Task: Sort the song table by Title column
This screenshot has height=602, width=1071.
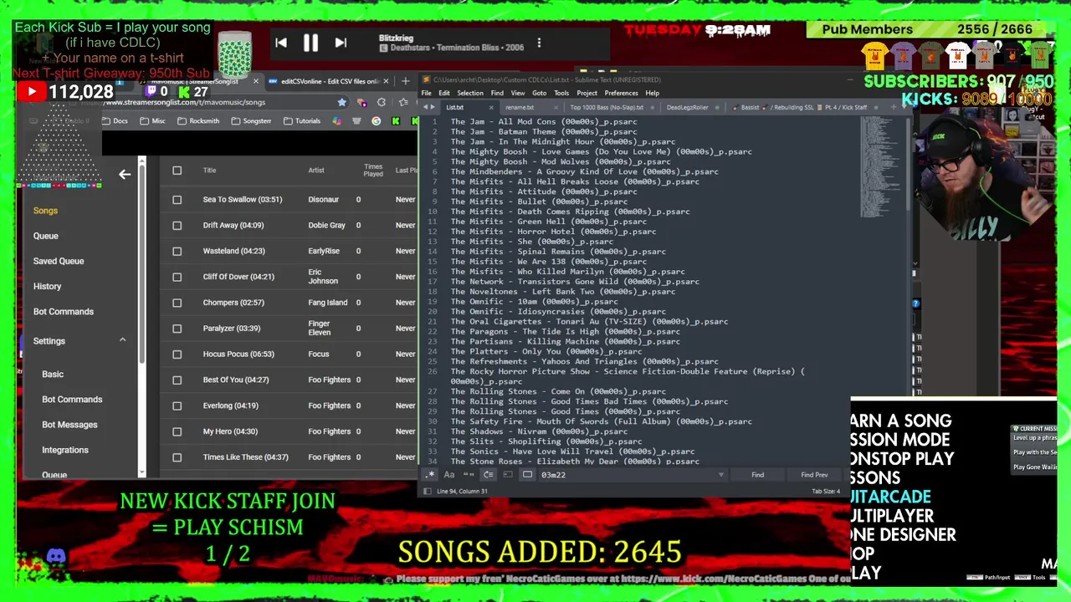Action: 209,171
